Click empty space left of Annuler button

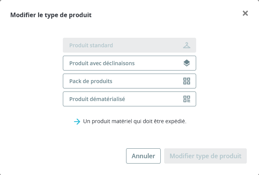tap(76, 156)
